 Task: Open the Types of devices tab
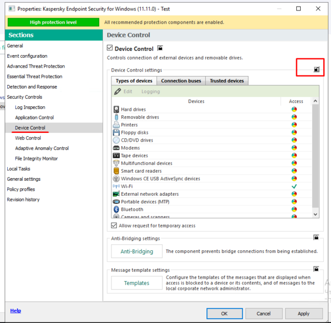pos(134,81)
